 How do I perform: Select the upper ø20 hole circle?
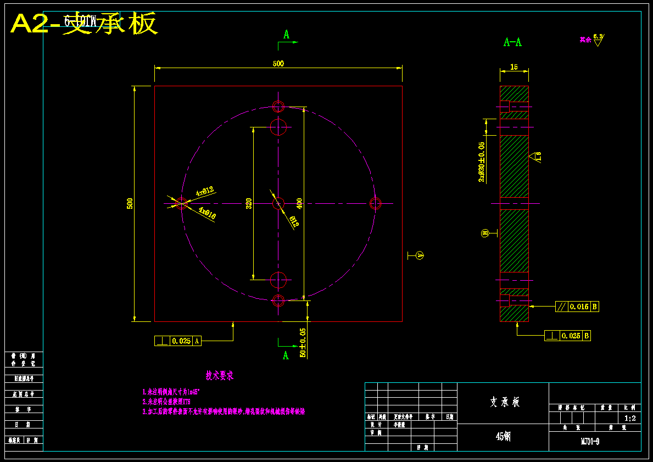278,127
